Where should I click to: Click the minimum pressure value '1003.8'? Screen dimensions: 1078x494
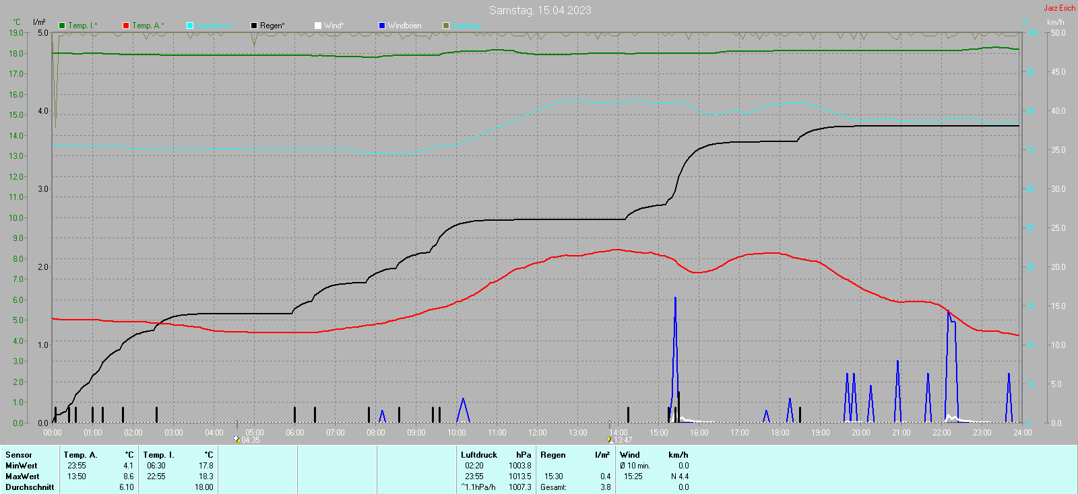[x=520, y=466]
